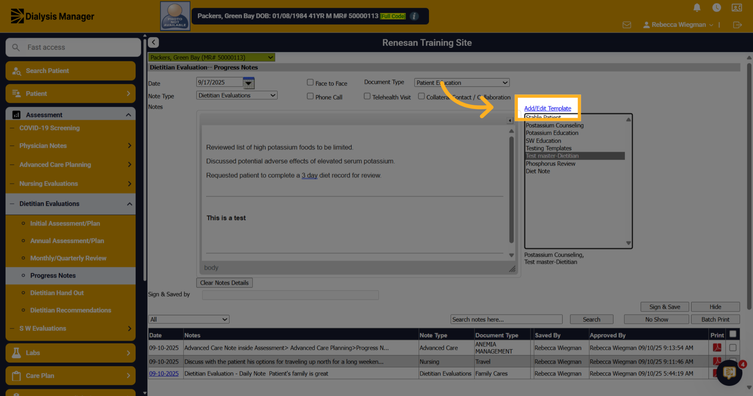Screen dimensions: 753x396
Task: Click the Search notes here field
Action: (x=506, y=319)
